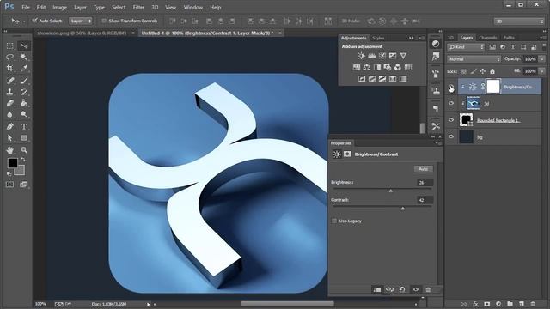Open the Filter menu
550x309 pixels.
click(138, 7)
